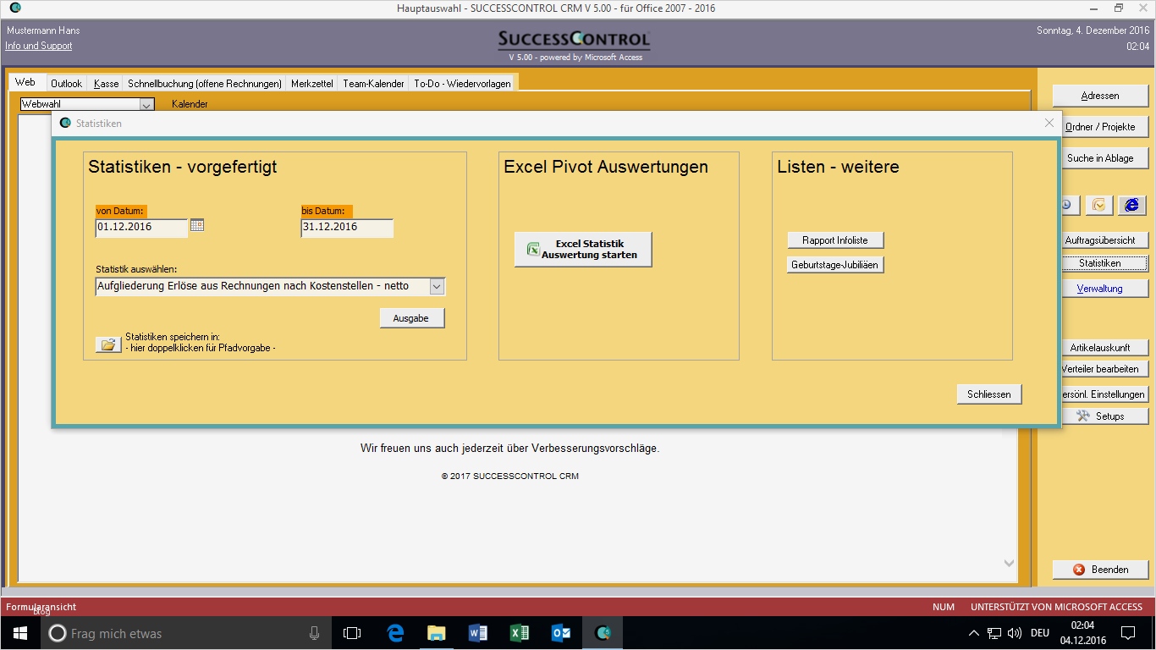Switch to SuccessControl app on the taskbar

click(x=603, y=633)
